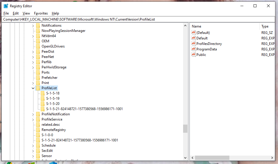This screenshot has height=164, width=278.
Task: Expand the ProfileNotification key
Action: [33, 114]
